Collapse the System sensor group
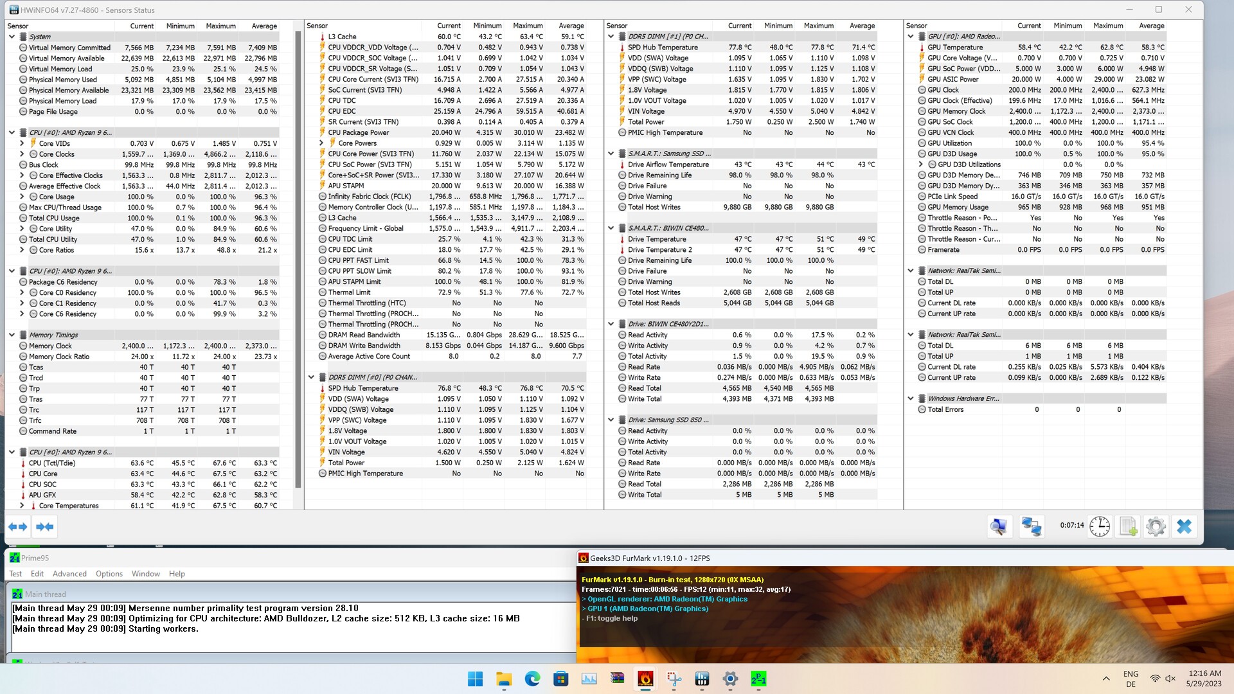The width and height of the screenshot is (1234, 694). (x=12, y=37)
